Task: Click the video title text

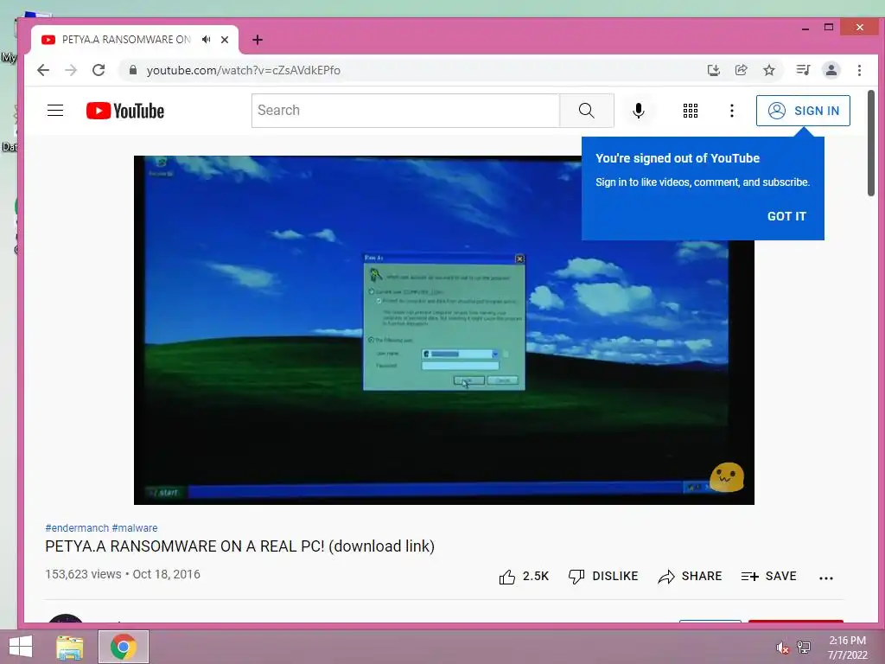Action: (240, 546)
